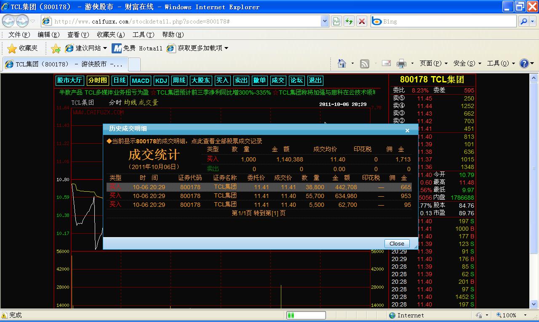539x322 pixels.
Task: Click the Close button in the dialog
Action: [397, 243]
